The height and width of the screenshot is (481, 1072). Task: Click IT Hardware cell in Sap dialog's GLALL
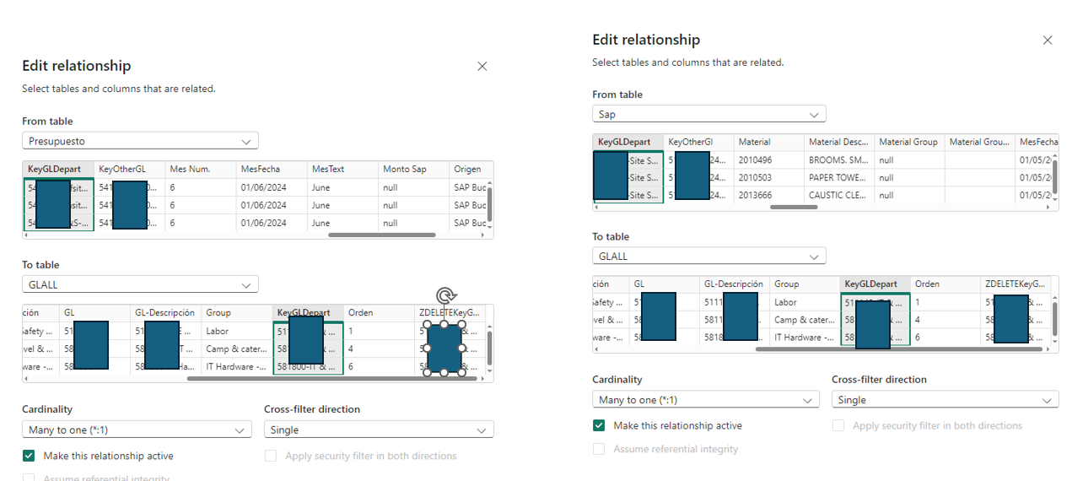coord(805,337)
